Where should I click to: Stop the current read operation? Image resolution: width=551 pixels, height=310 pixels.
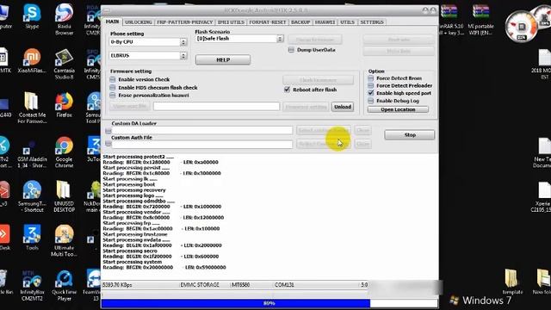(x=410, y=135)
